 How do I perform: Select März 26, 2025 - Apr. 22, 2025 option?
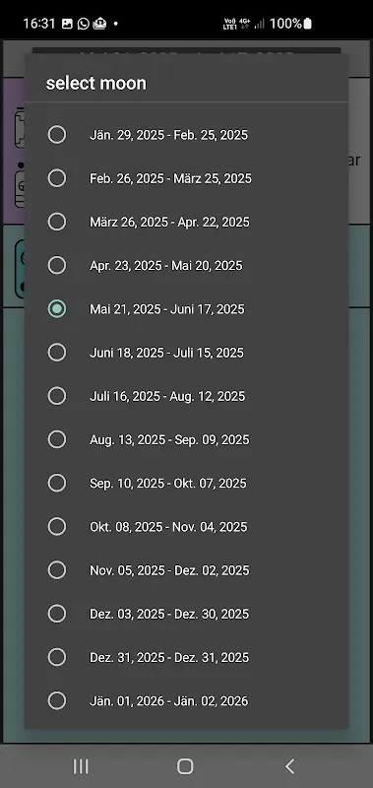coord(186,222)
